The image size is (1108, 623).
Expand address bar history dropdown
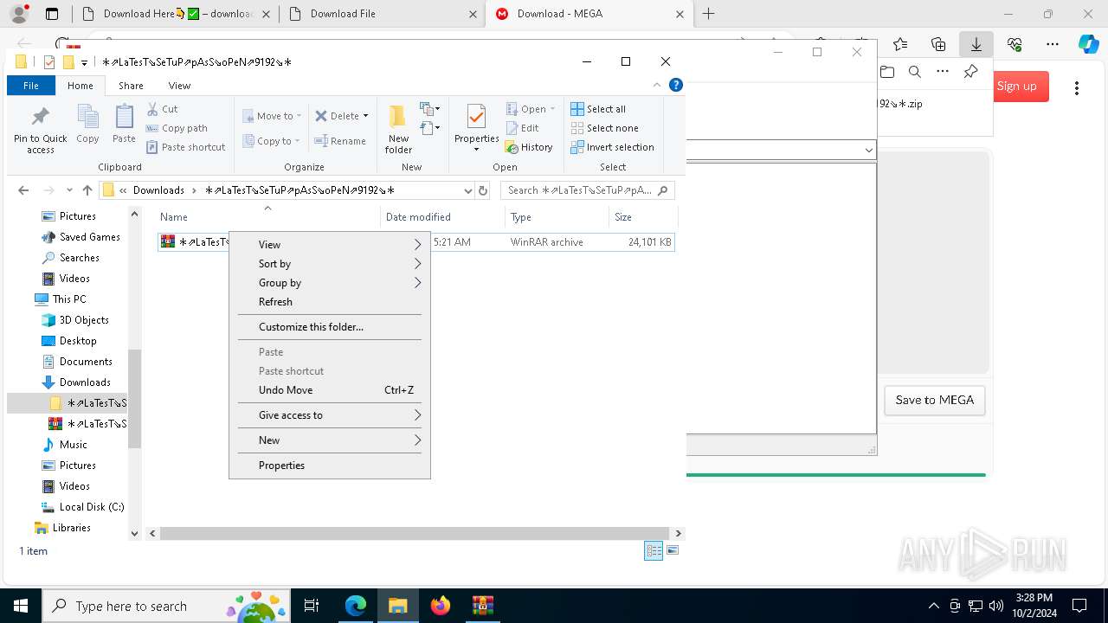468,190
